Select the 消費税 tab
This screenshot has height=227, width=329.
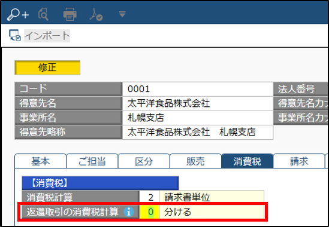click(247, 161)
